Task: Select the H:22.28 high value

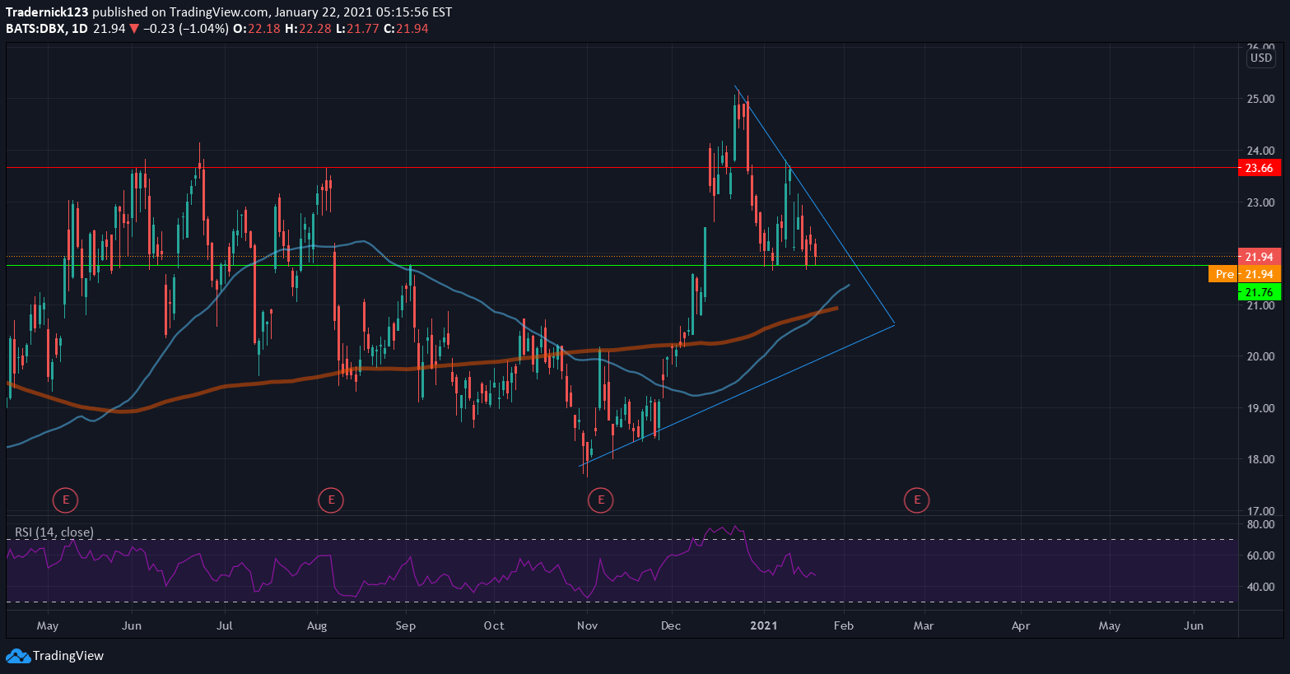Action: tap(308, 29)
